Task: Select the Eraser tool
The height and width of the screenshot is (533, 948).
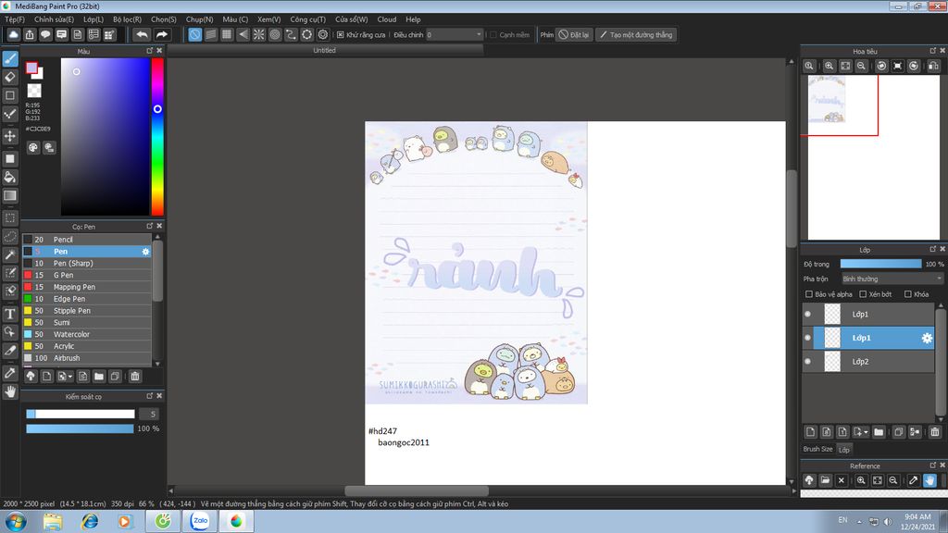Action: (x=10, y=77)
